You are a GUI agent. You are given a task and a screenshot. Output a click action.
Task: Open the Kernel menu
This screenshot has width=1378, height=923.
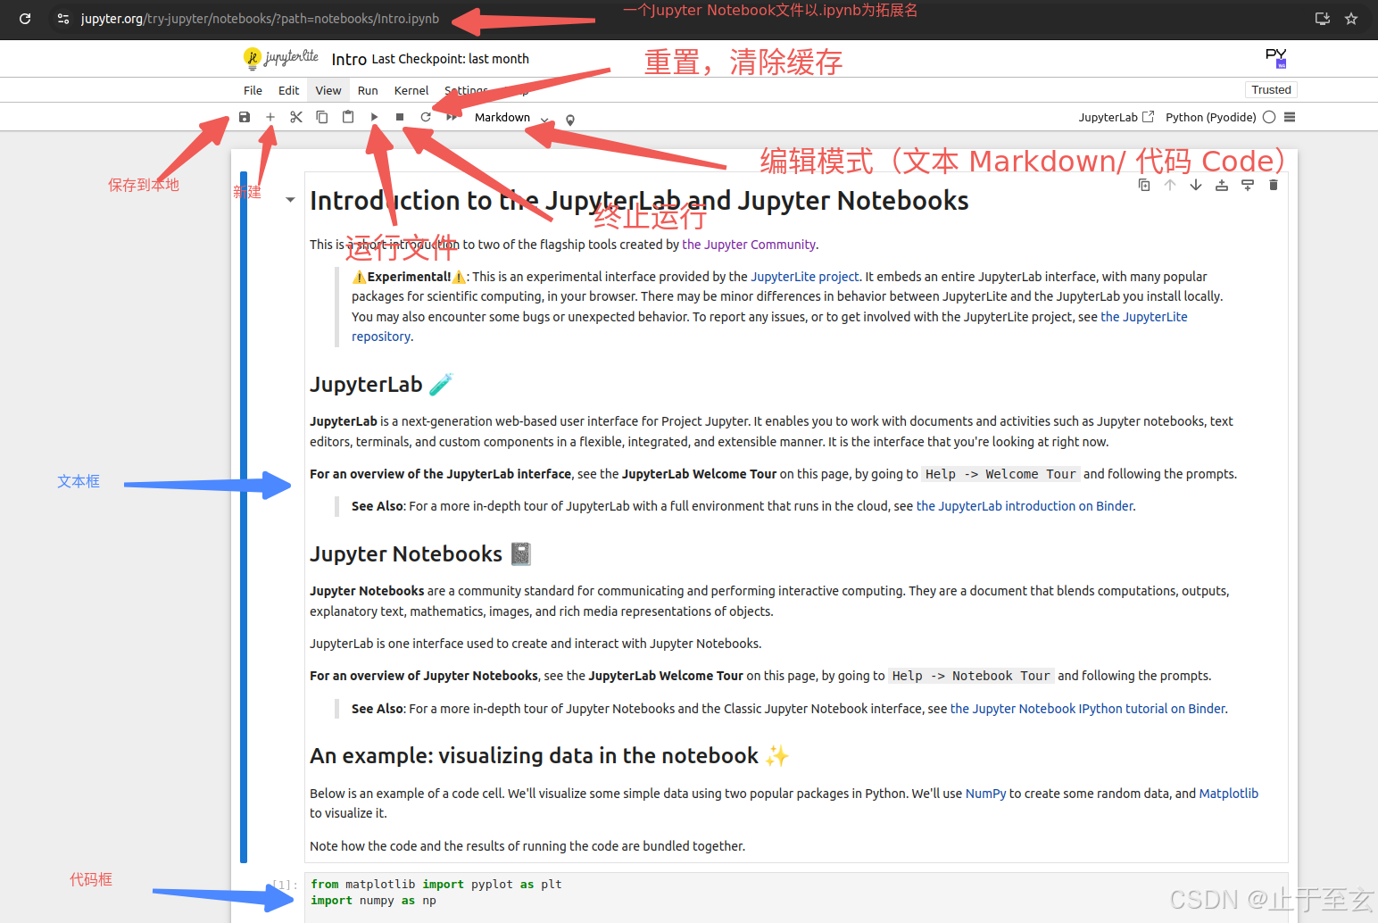411,89
